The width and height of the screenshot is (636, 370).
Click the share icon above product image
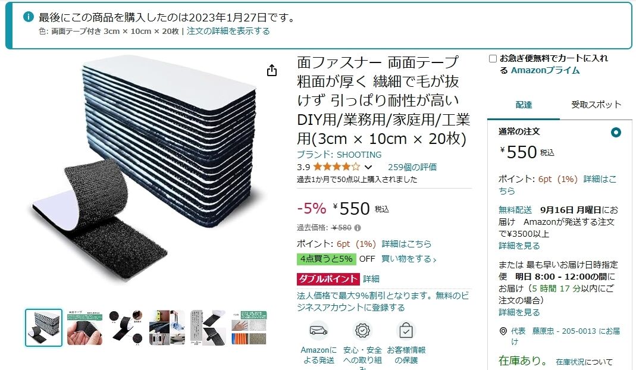coord(272,70)
